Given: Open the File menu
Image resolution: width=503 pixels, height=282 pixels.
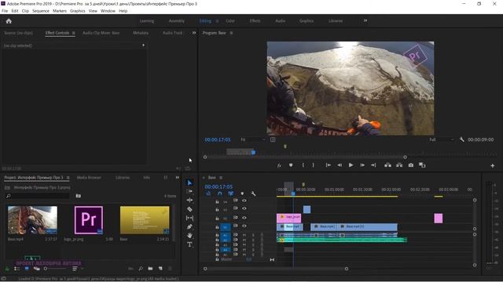Looking at the screenshot, I should pos(5,11).
